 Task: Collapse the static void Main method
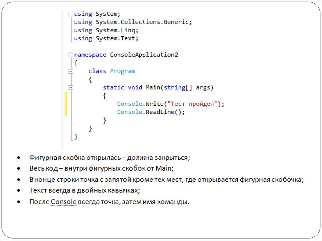[70, 88]
